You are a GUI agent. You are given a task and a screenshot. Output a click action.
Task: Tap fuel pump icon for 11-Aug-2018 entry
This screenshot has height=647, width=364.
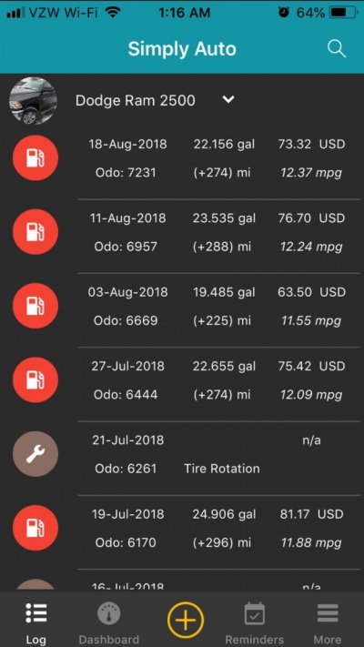35,232
